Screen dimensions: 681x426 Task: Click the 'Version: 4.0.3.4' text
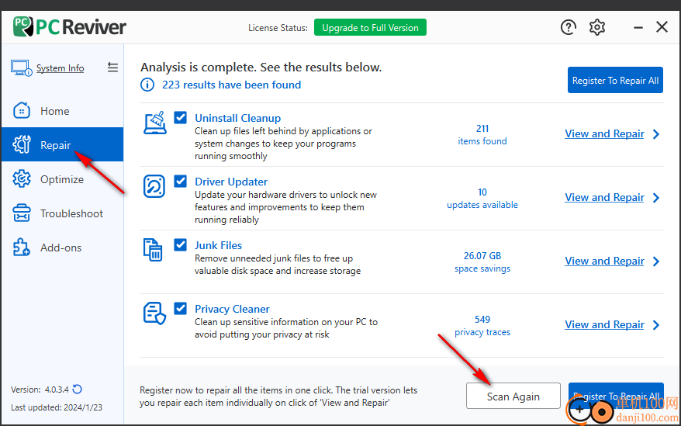[40, 390]
